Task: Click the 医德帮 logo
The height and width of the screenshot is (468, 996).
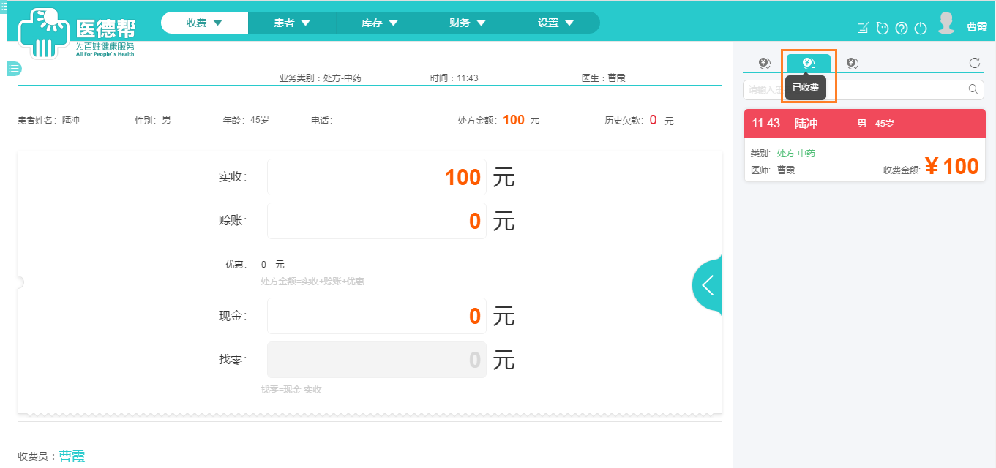Action: point(77,33)
